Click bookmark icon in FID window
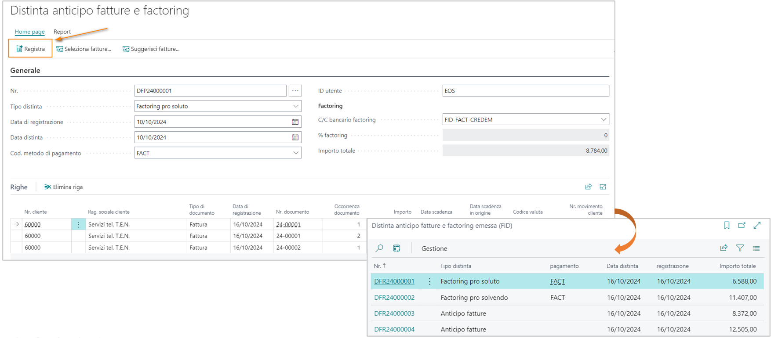This screenshot has width=771, height=338. (x=727, y=225)
